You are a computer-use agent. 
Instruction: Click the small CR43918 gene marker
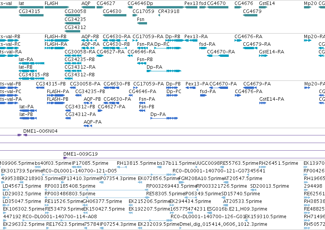(x=159, y=15)
